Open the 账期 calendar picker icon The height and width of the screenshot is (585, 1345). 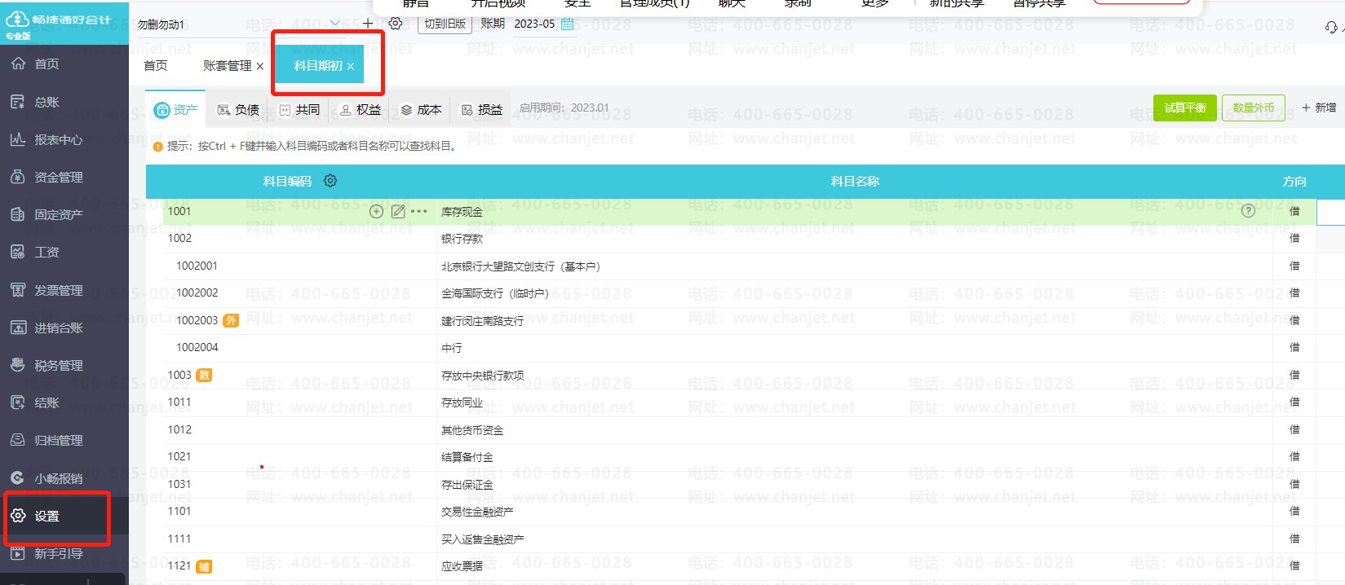568,24
